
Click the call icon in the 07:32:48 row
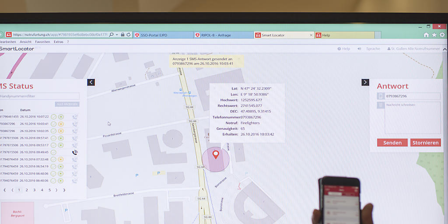[x=75, y=159]
